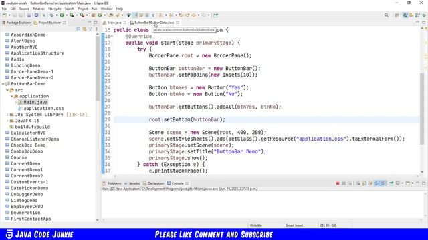Maximize the Console view icon
The image size is (428, 240).
coord(423,183)
